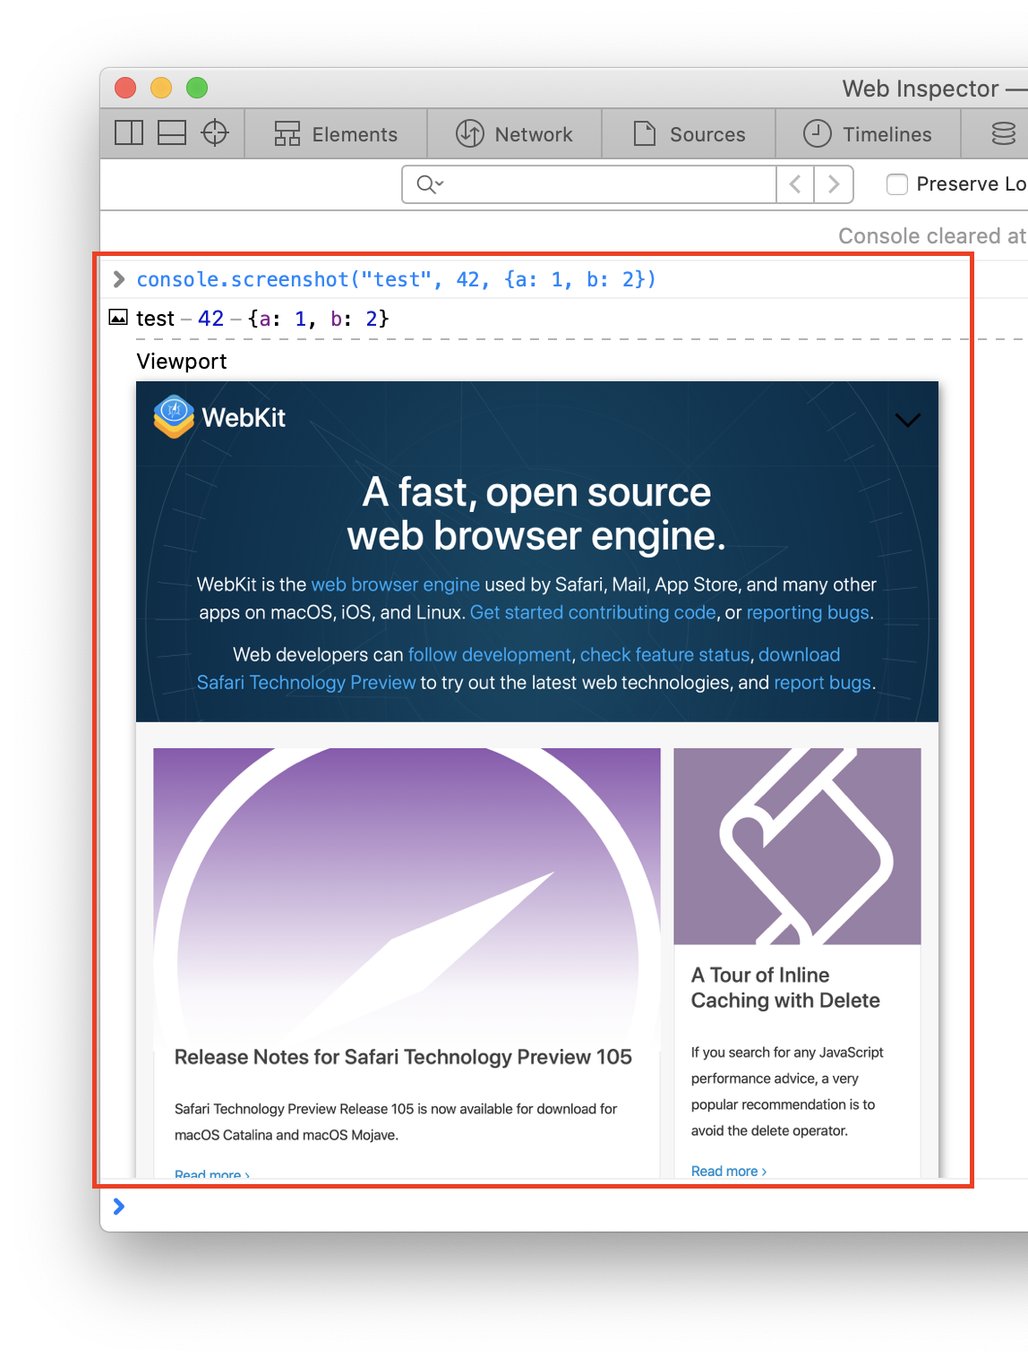Expand the console.screenshot command entry arrow

pyautogui.click(x=119, y=280)
